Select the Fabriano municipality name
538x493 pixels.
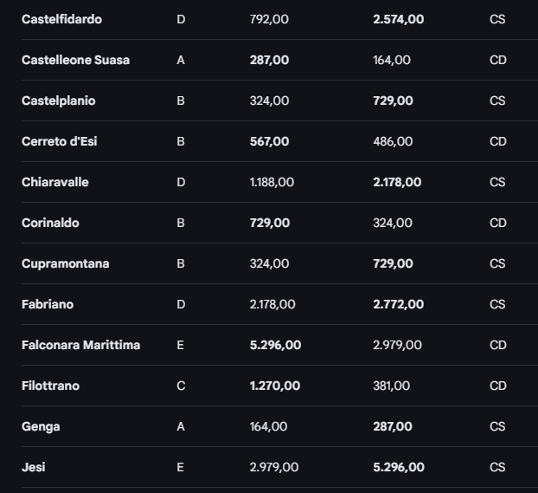tap(48, 304)
